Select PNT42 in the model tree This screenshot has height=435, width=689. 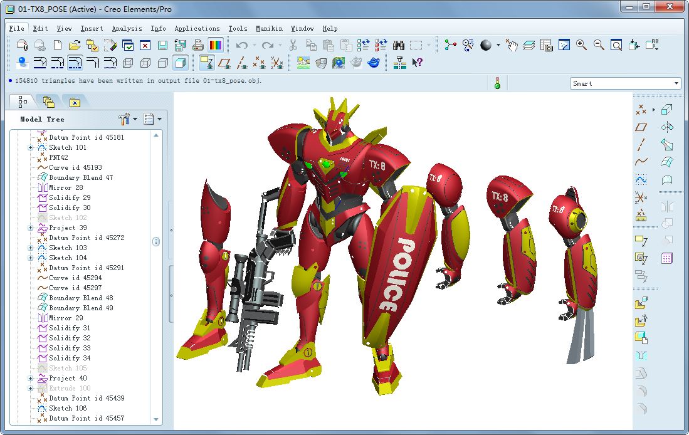click(58, 157)
